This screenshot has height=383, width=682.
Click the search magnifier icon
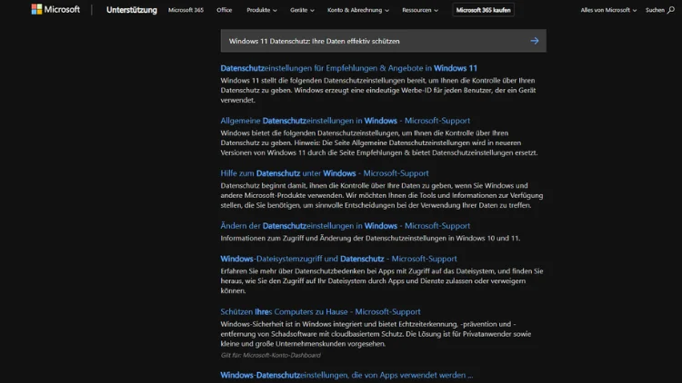tap(671, 10)
